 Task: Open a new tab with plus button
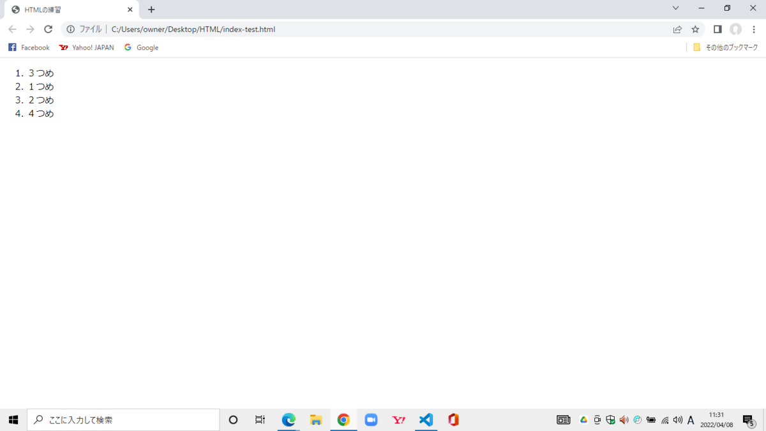click(151, 10)
